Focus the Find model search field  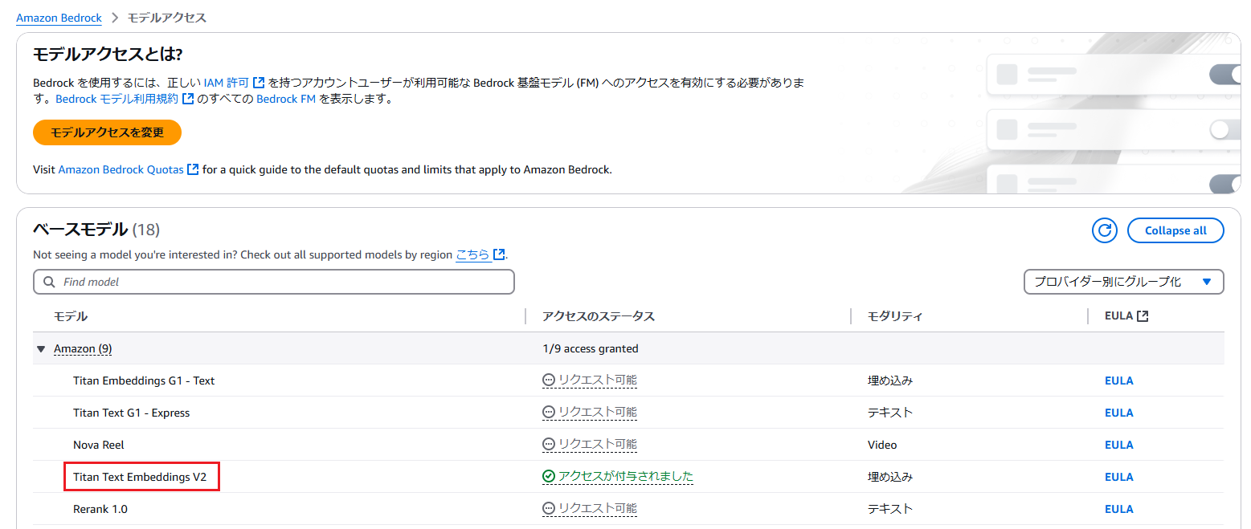coord(274,282)
